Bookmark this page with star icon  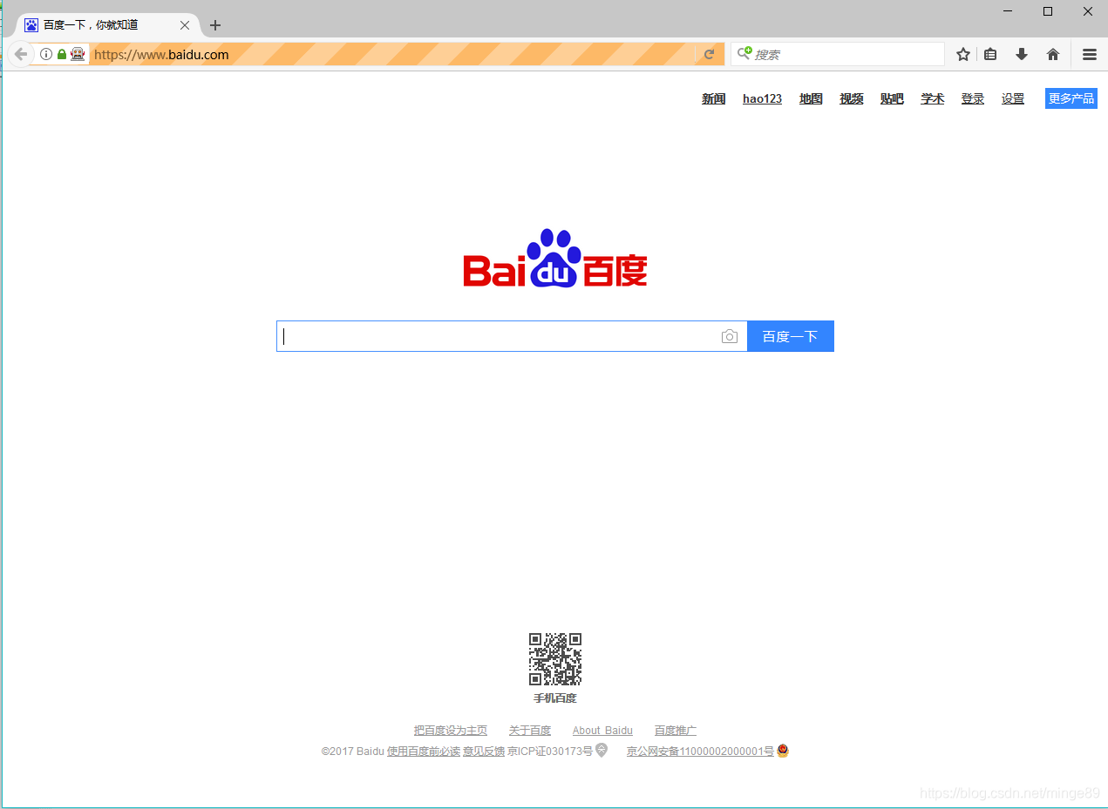[x=963, y=54]
